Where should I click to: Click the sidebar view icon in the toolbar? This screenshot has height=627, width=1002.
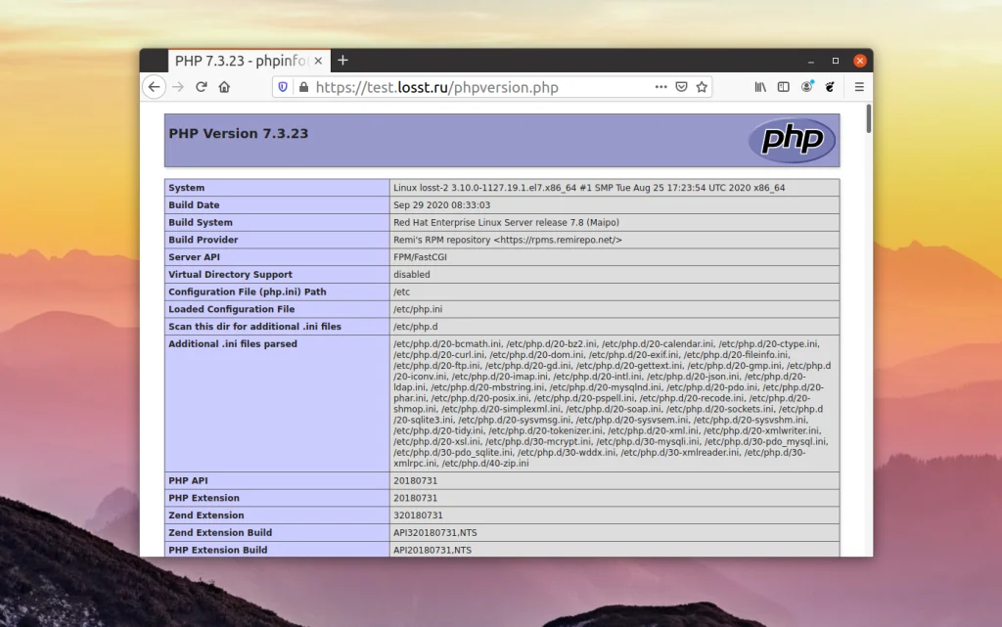click(x=784, y=86)
